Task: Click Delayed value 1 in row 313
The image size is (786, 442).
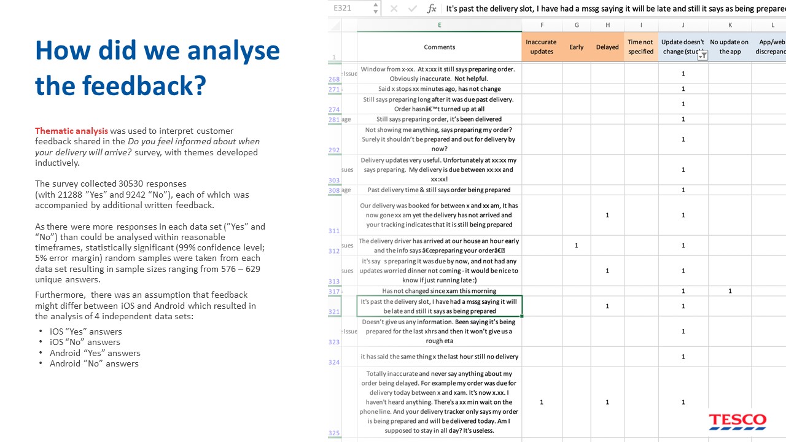Action: pos(607,270)
